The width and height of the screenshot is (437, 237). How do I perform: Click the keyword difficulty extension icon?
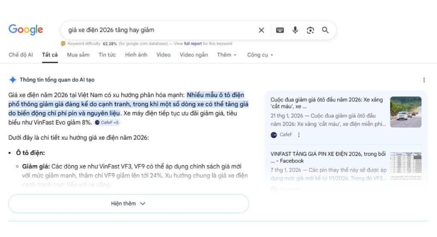63,44
